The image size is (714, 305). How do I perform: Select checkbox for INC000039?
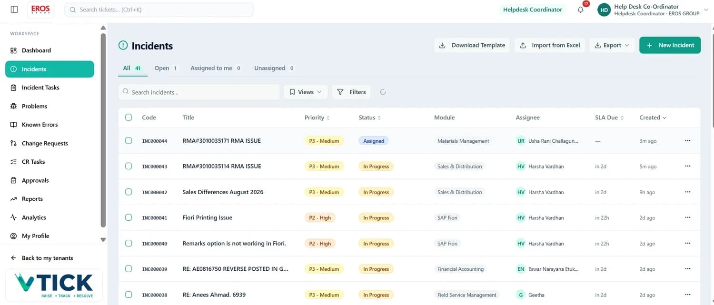[129, 269]
